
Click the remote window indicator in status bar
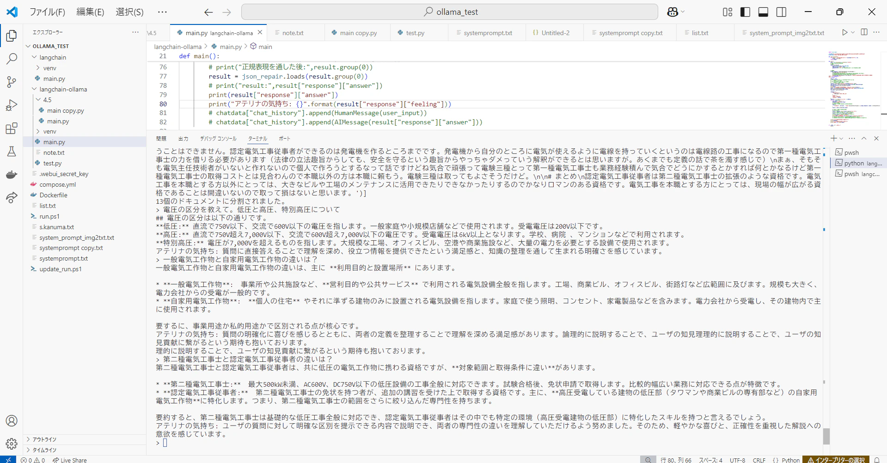[x=8, y=460]
